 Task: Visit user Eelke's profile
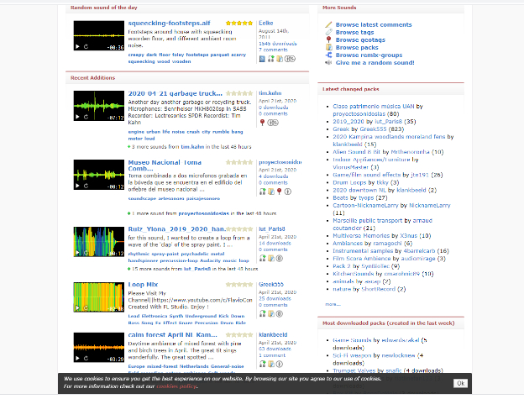tap(266, 23)
